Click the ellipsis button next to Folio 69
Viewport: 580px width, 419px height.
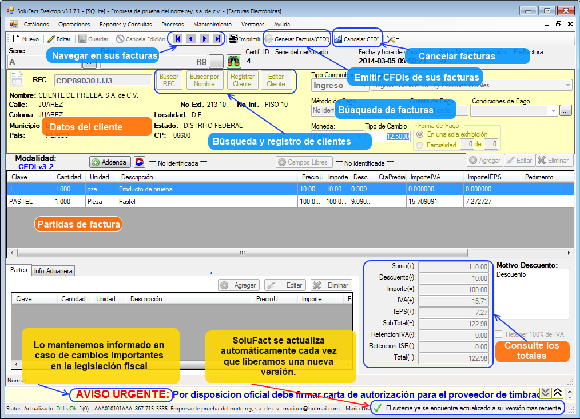(216, 61)
